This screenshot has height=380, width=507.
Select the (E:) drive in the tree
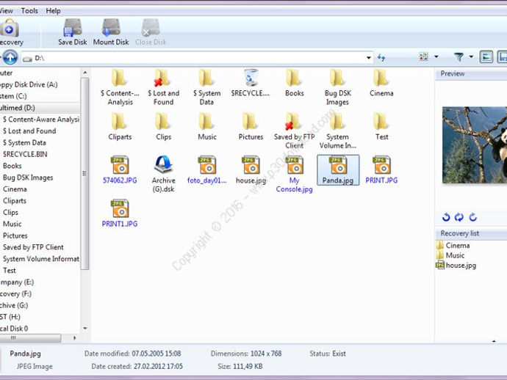point(17,282)
